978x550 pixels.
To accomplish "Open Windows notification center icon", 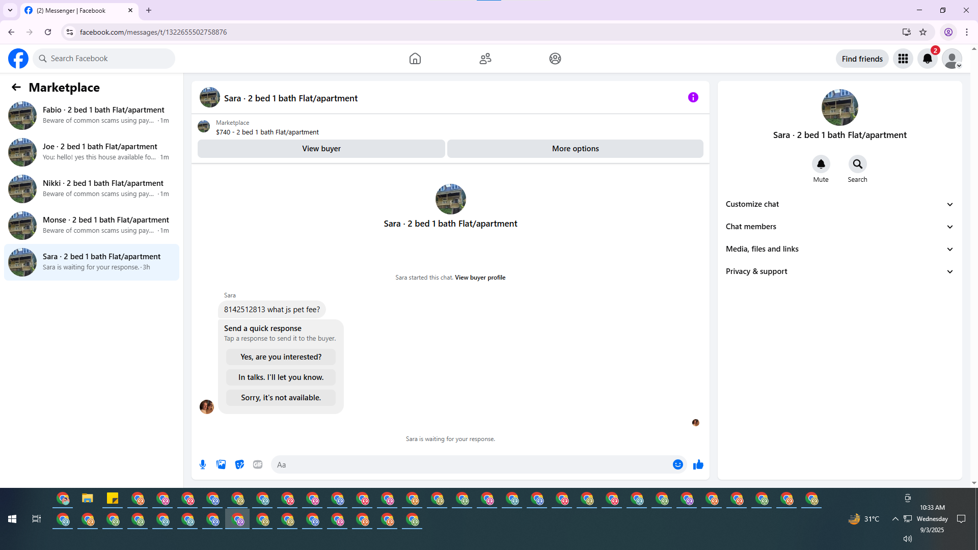I will [x=961, y=519].
